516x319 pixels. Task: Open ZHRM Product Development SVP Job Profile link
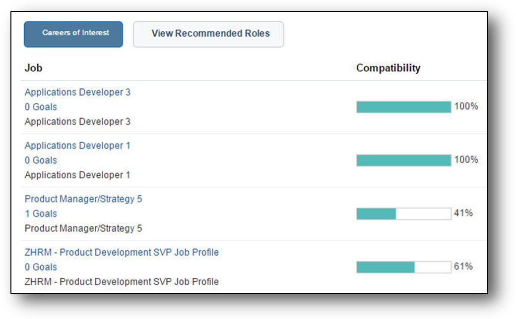tap(122, 253)
